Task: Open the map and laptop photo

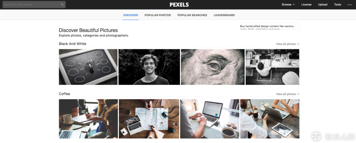Action: pyautogui.click(x=149, y=119)
